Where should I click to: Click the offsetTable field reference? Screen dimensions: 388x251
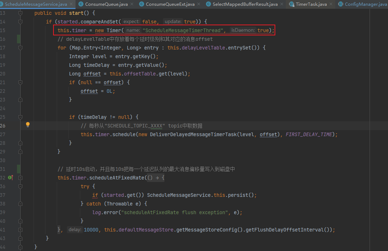(x=140, y=74)
